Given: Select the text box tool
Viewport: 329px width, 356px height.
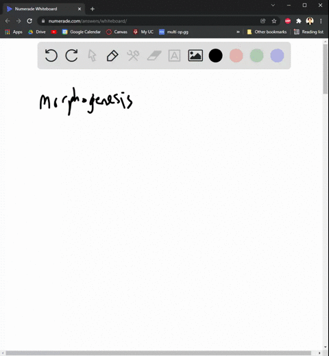Looking at the screenshot, I should (x=174, y=55).
